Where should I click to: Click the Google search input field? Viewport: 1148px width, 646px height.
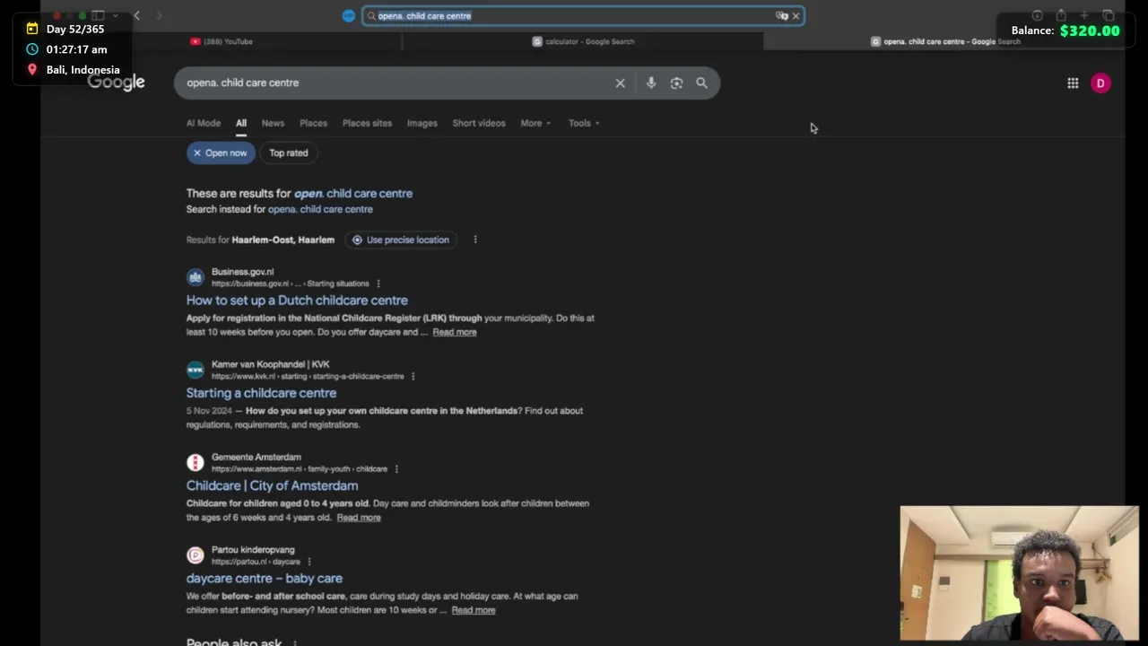click(395, 83)
